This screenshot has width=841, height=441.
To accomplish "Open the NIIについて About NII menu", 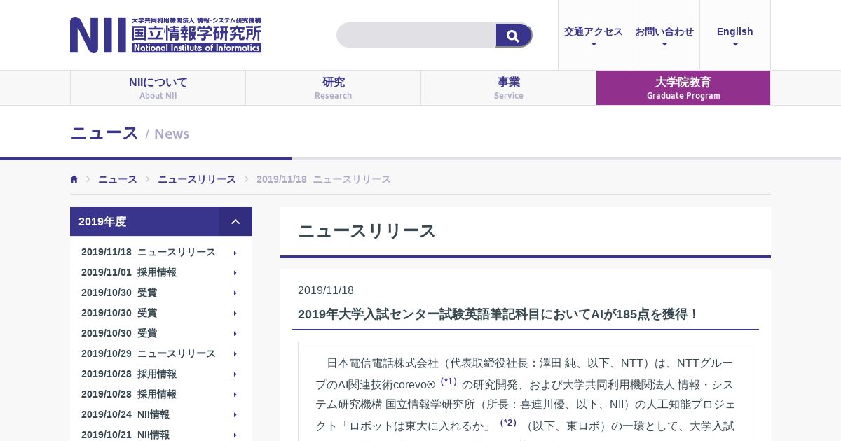I will 158,87.
